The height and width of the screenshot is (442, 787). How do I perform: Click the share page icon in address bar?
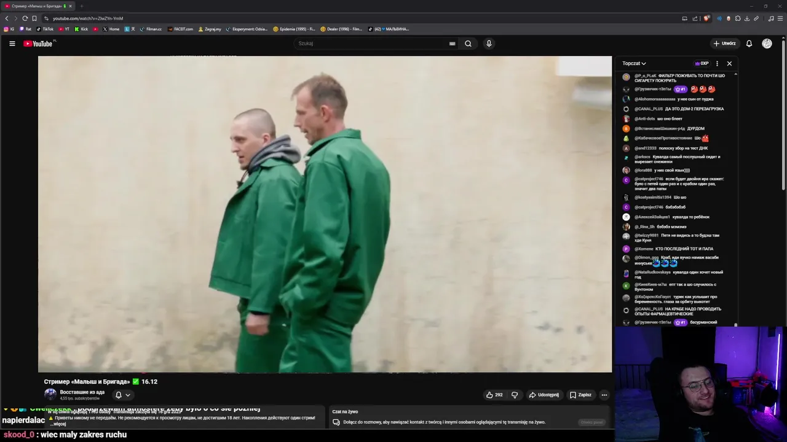click(x=694, y=18)
